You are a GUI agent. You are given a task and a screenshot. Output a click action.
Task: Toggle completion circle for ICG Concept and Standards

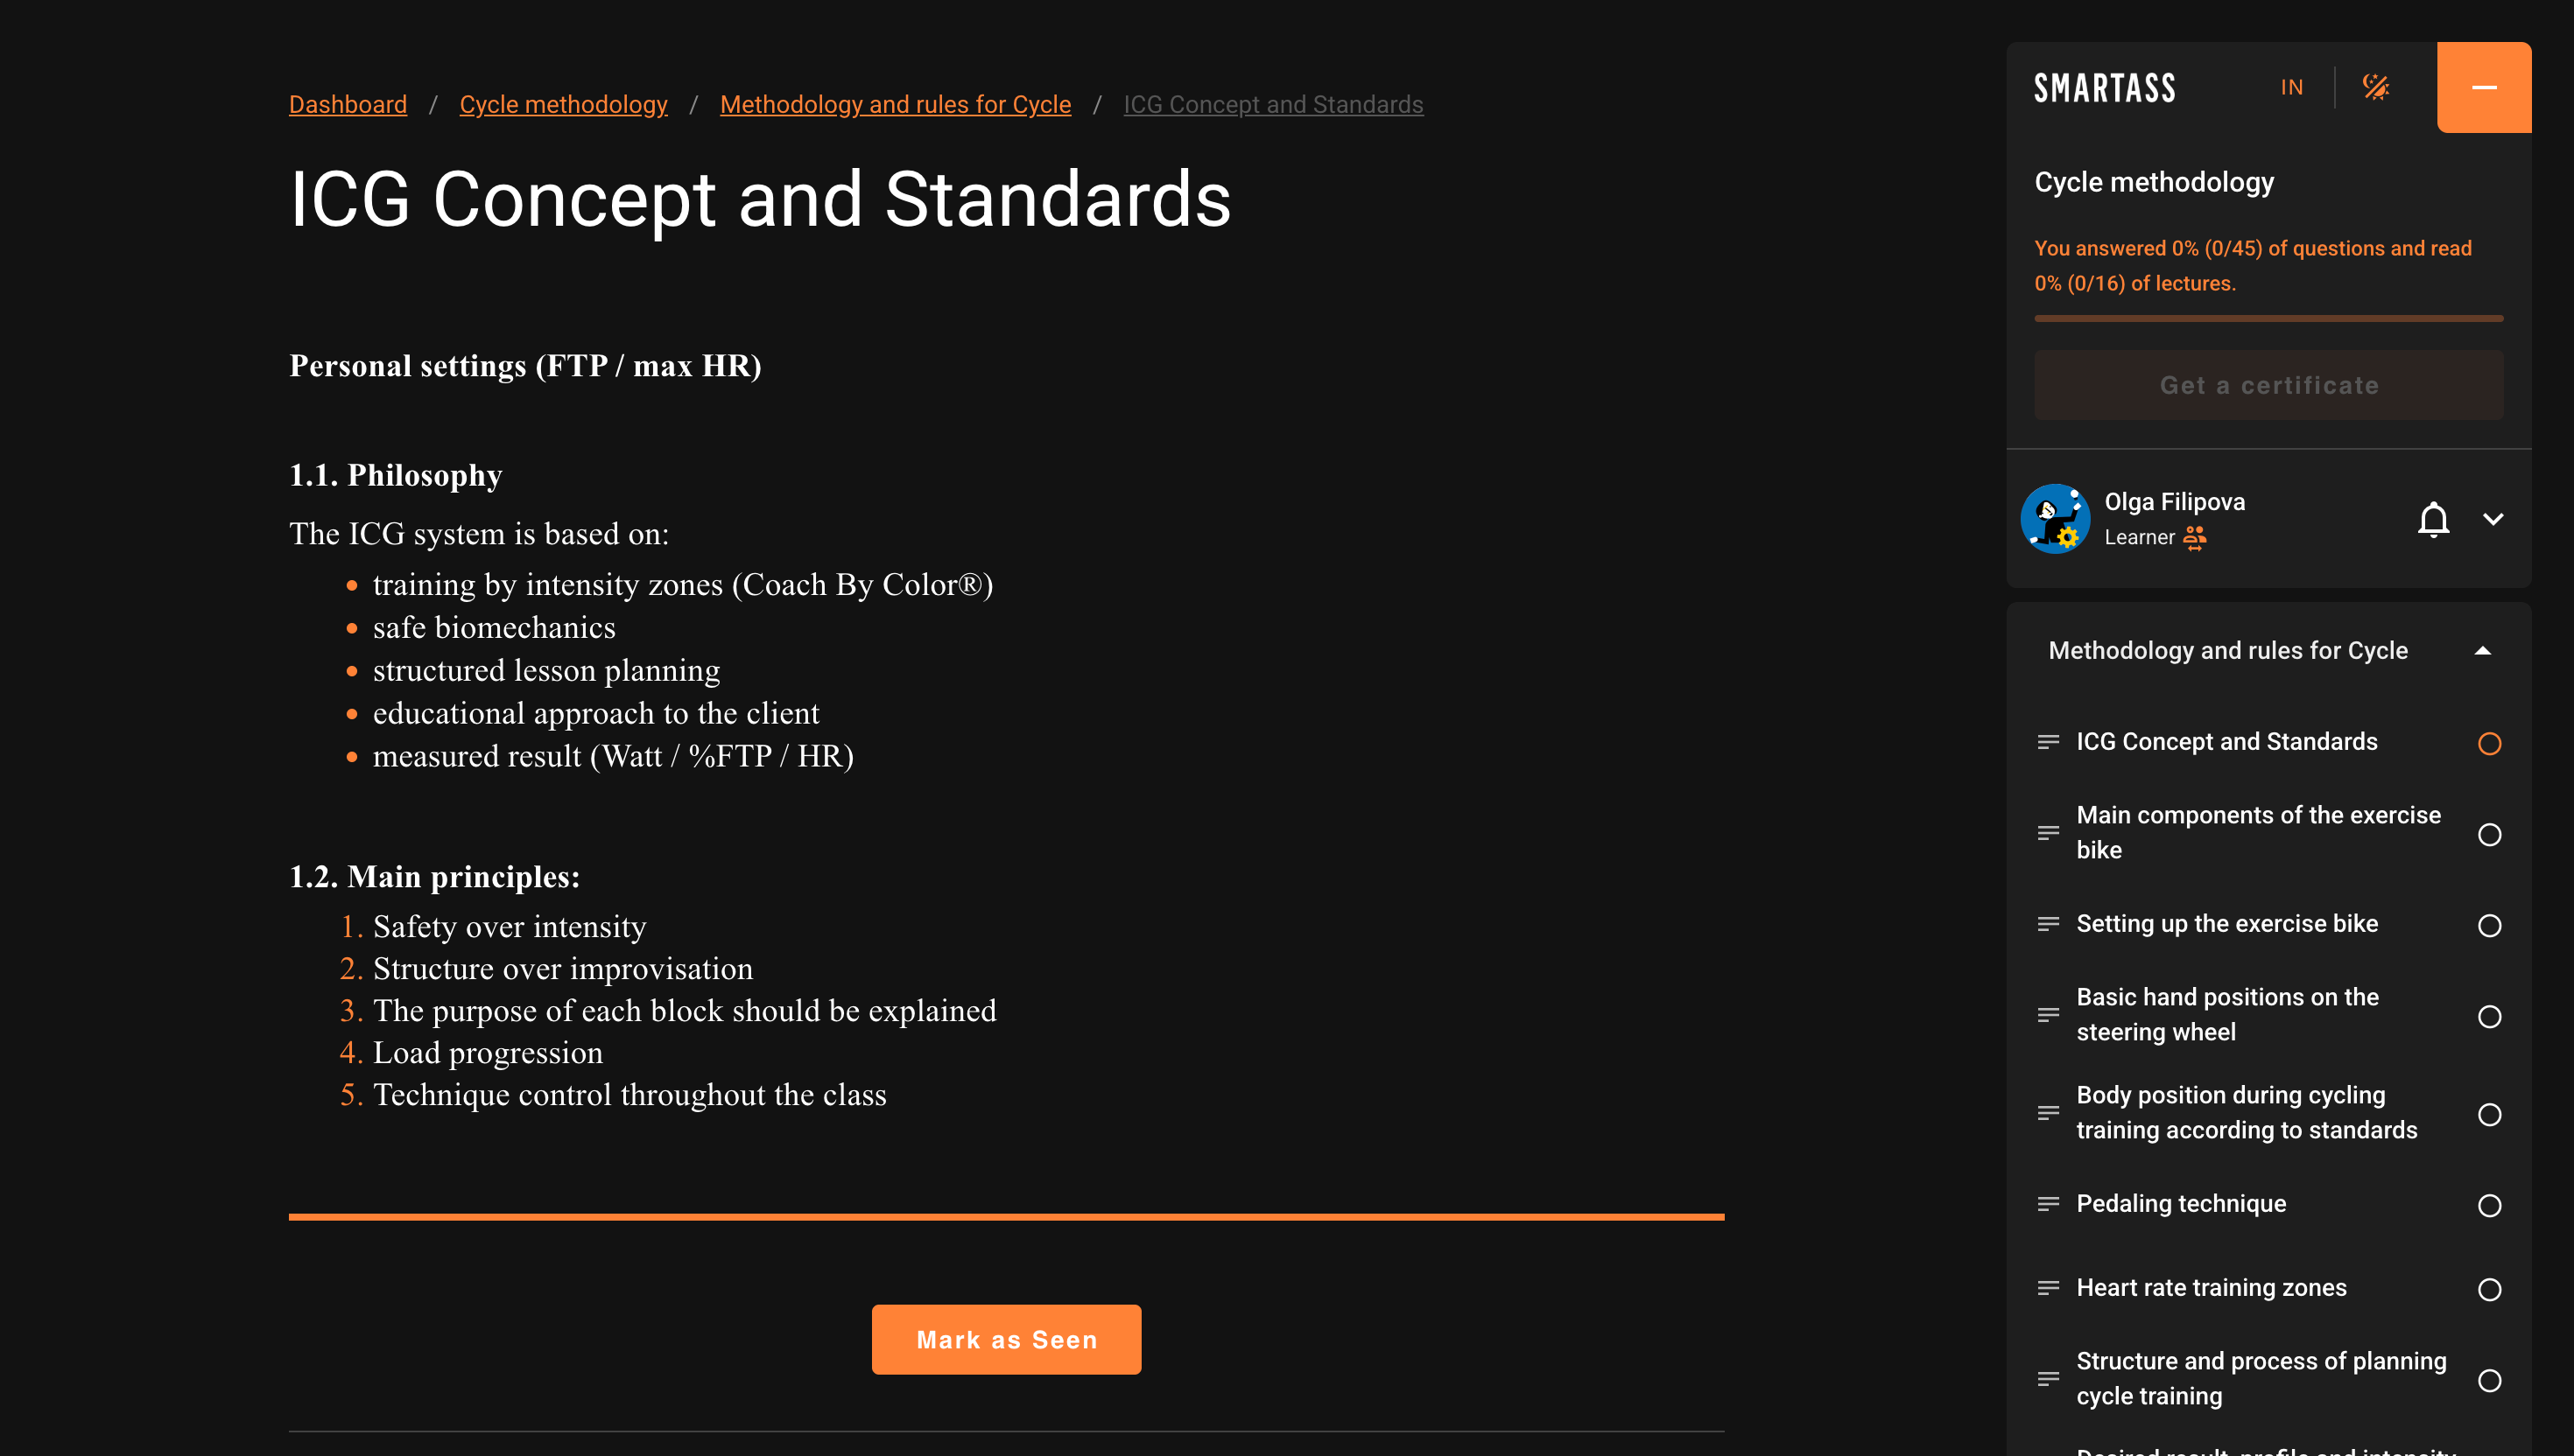pyautogui.click(x=2489, y=743)
